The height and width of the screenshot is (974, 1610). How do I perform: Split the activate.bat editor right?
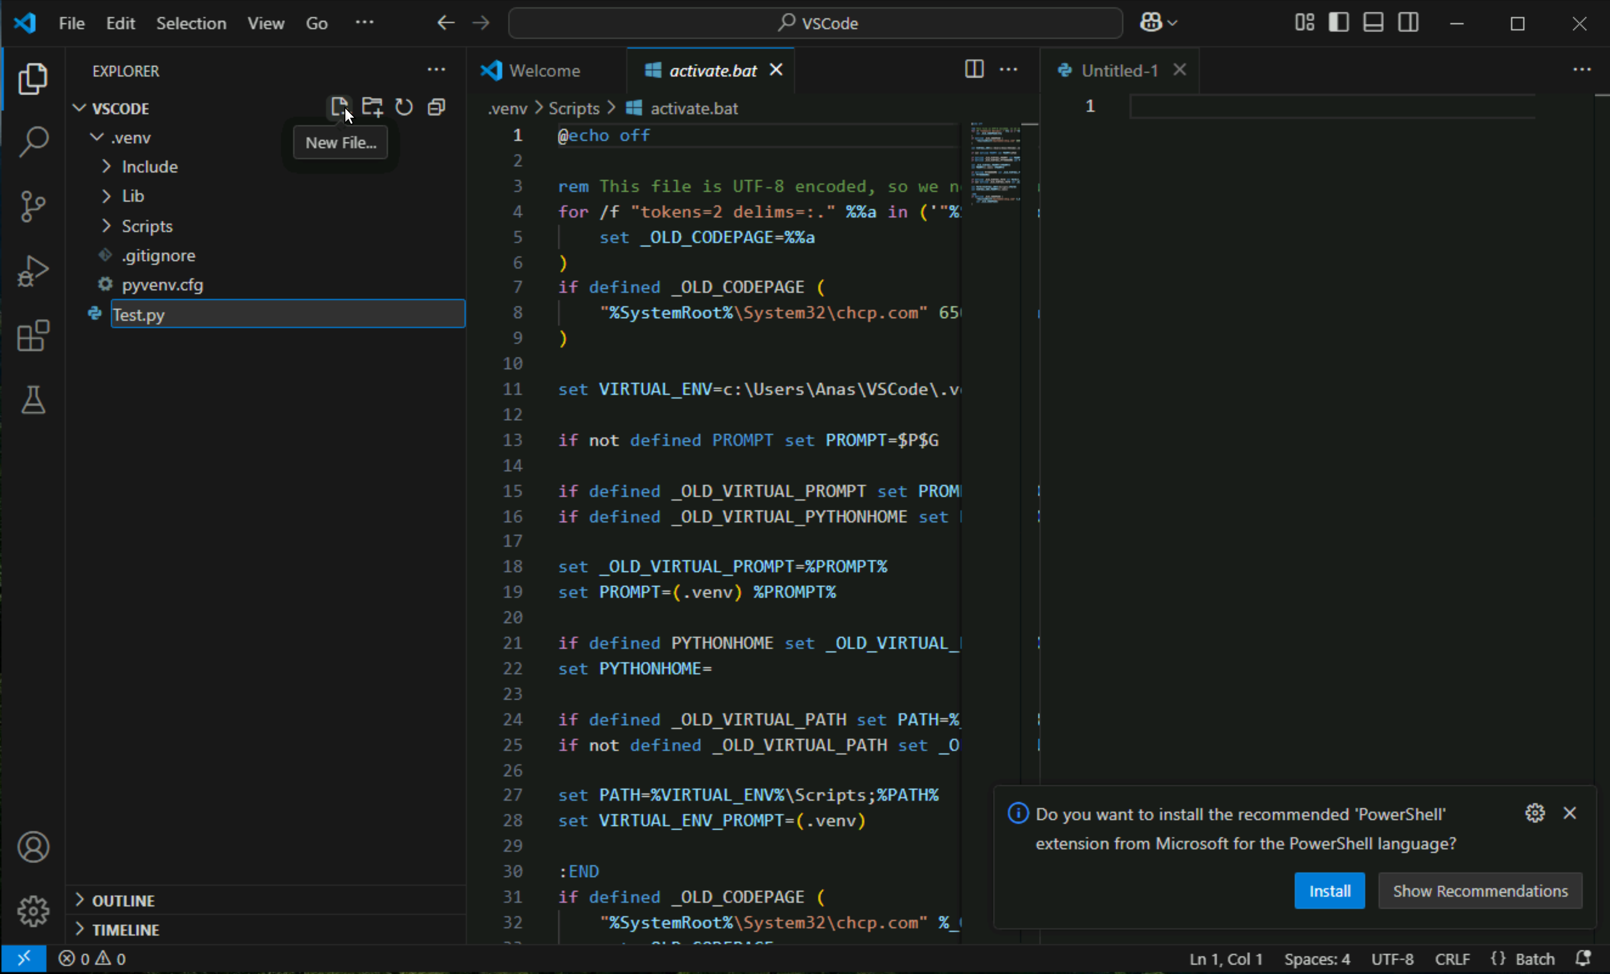coord(973,69)
